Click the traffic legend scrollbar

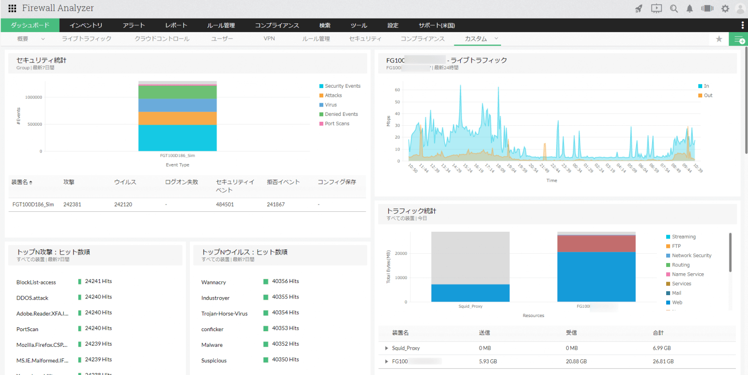[x=730, y=252]
